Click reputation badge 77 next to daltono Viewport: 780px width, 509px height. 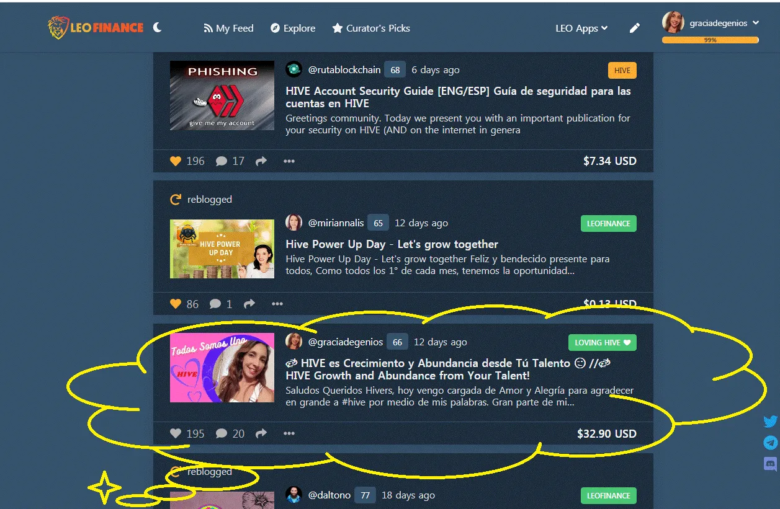pos(365,495)
